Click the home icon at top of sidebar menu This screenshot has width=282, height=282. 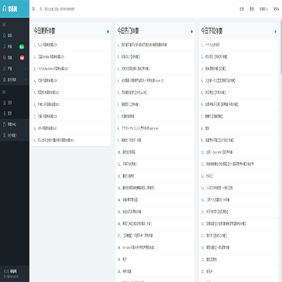4,35
